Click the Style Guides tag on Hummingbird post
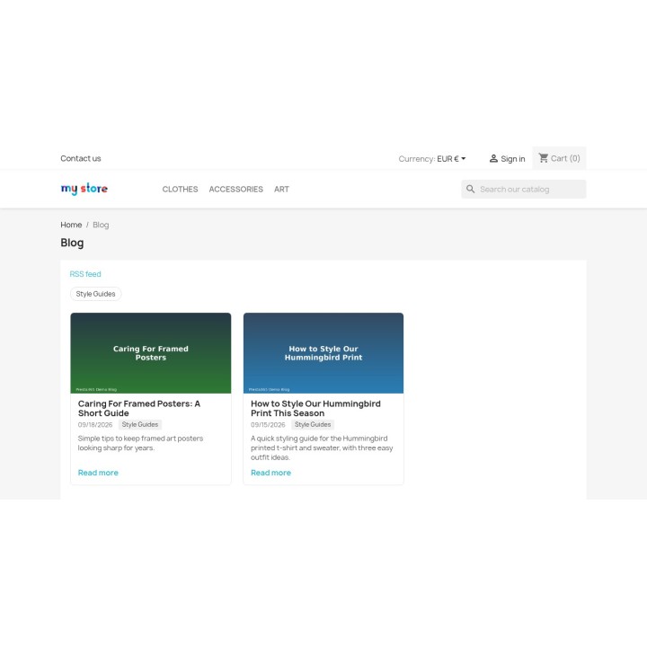Viewport: 647px width, 647px height. pyautogui.click(x=313, y=424)
